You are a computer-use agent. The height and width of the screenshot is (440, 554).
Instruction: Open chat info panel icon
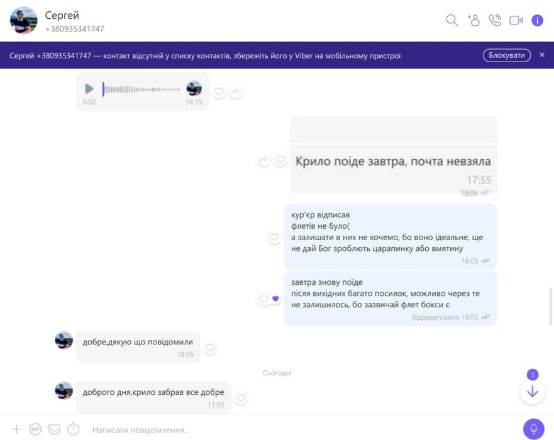coord(538,21)
